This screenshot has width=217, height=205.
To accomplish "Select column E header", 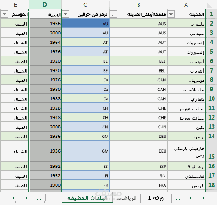I will pyautogui.click(x=15, y=5).
